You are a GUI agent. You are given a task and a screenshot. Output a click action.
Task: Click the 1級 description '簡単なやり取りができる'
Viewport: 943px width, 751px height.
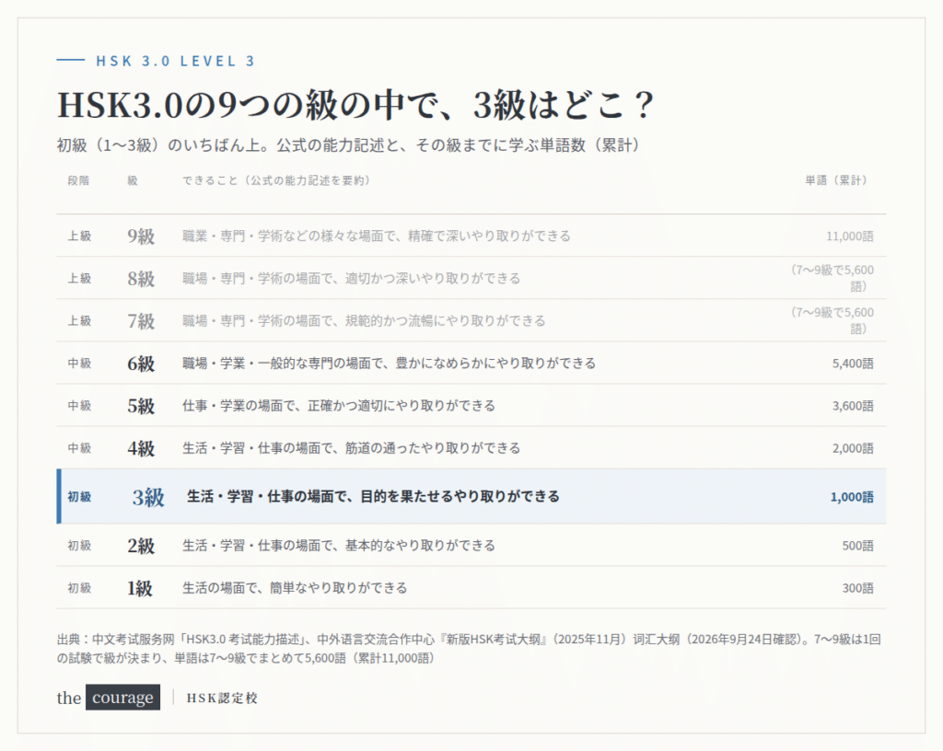338,588
